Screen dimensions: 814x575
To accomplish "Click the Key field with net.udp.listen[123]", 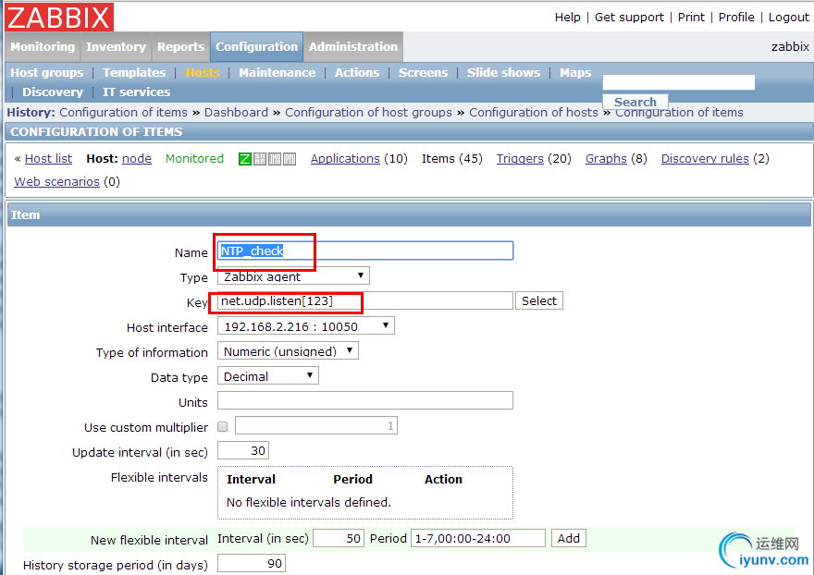I will coord(365,300).
